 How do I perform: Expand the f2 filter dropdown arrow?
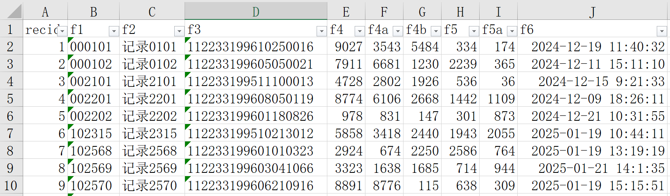(179, 31)
